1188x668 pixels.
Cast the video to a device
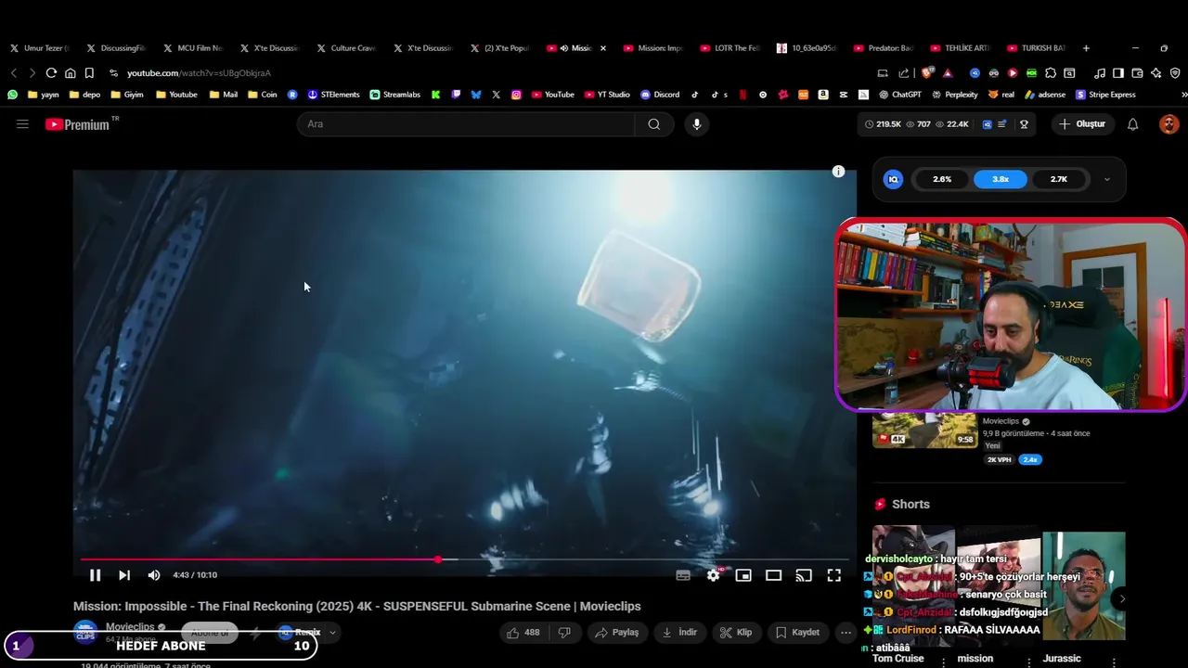(804, 575)
